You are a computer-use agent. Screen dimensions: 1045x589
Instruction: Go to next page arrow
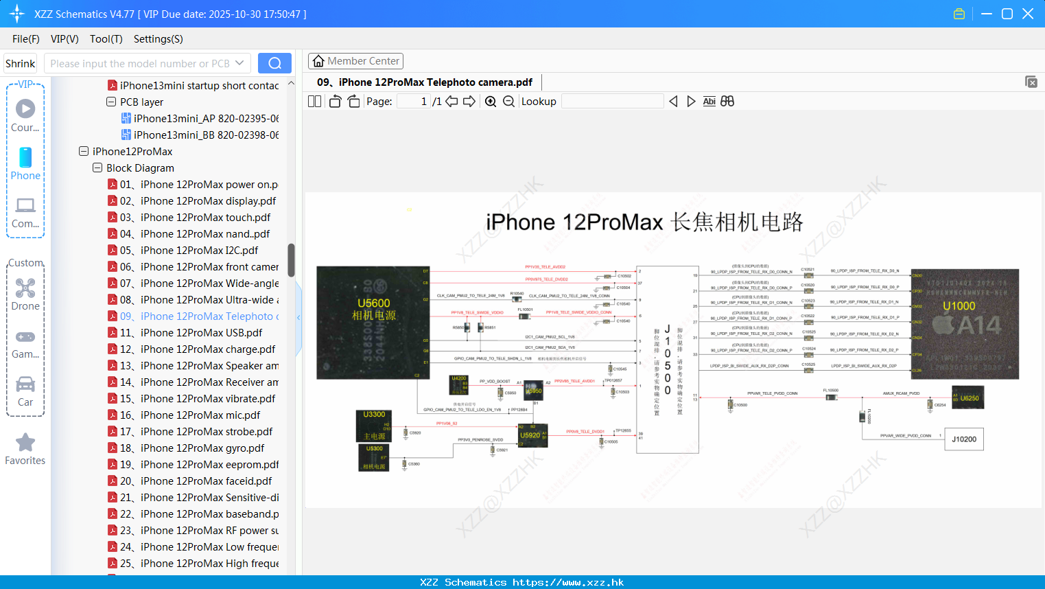coord(469,101)
